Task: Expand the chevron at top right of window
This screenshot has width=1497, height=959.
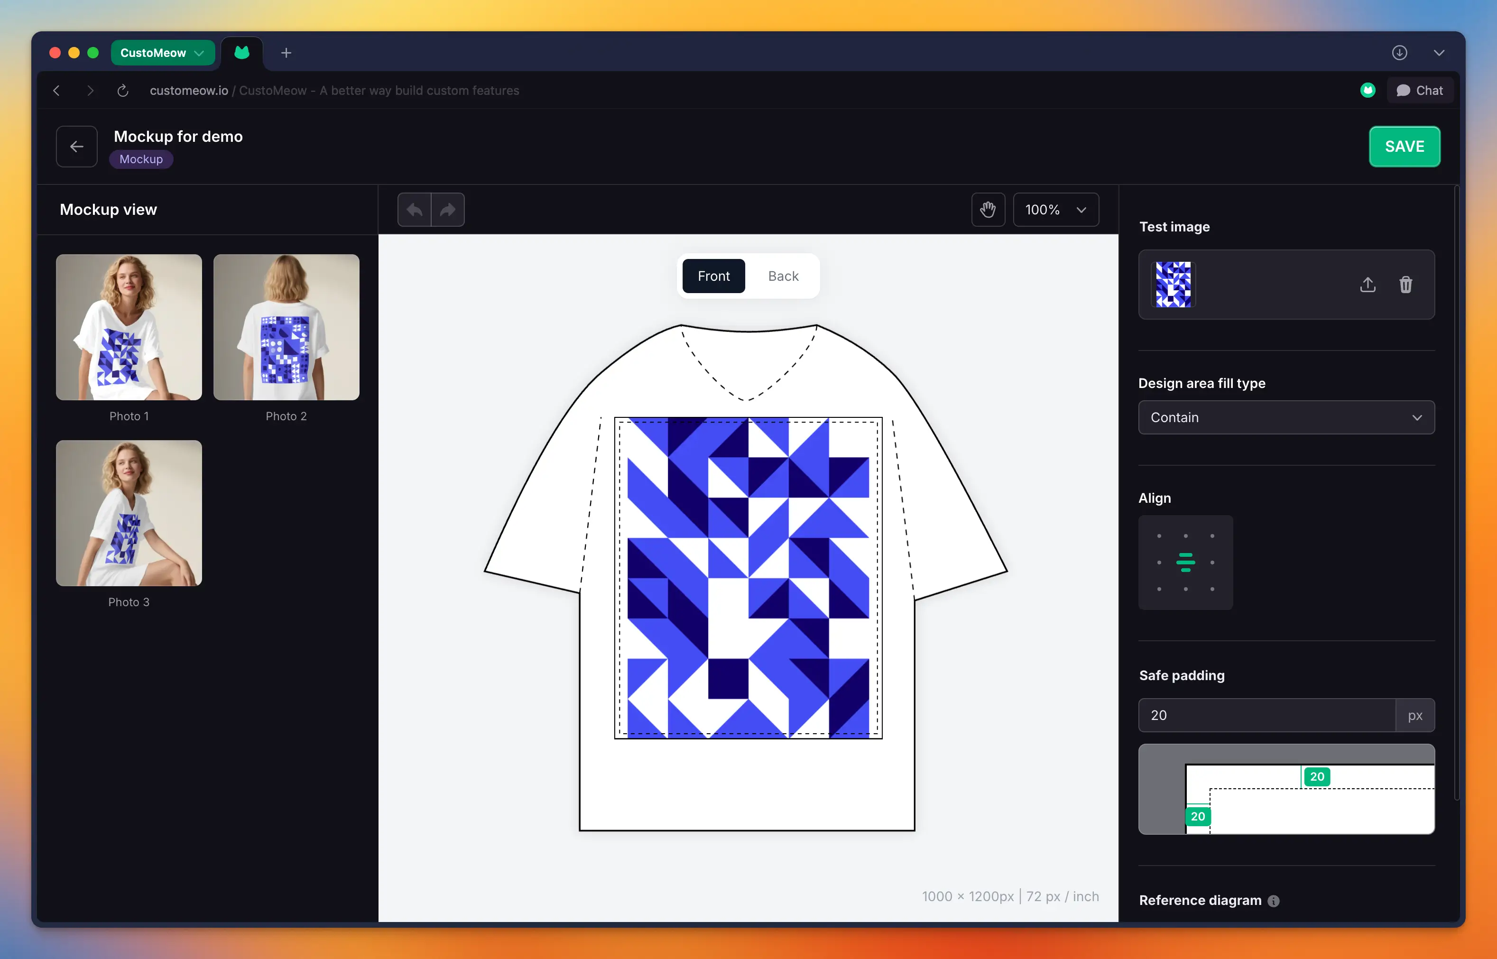Action: coord(1439,53)
